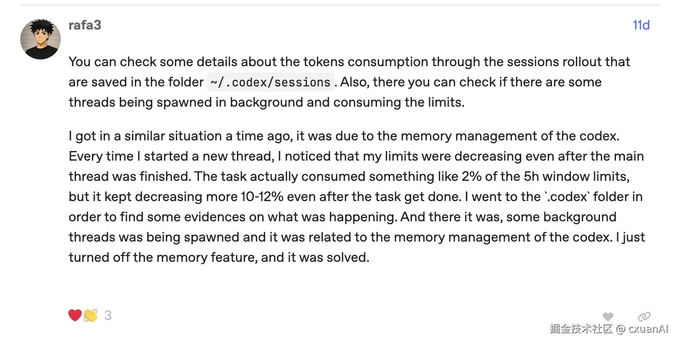Click the backticked .codex word in paragraph
The height and width of the screenshot is (344, 678).
coord(567,197)
